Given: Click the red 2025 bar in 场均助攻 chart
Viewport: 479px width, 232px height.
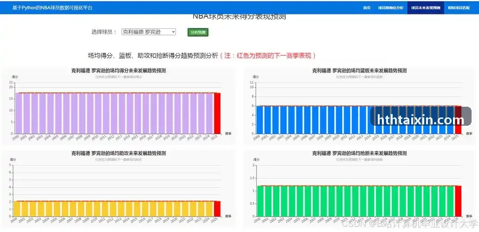Looking at the screenshot, I should 217,209.
